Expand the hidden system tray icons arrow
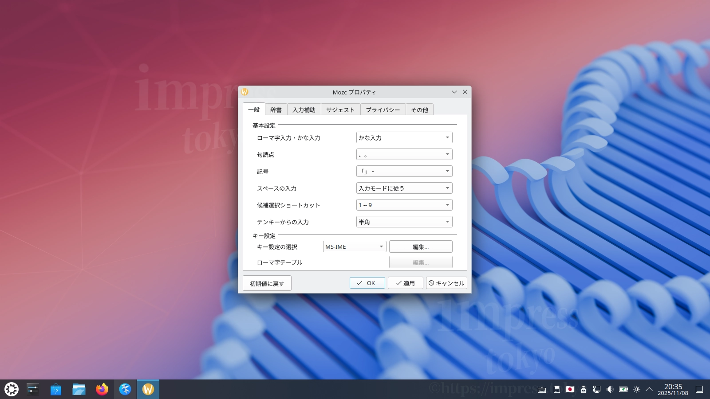Viewport: 710px width, 399px height. 649,389
